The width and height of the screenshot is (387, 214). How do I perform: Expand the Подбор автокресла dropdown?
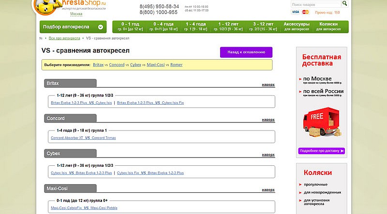[73, 27]
